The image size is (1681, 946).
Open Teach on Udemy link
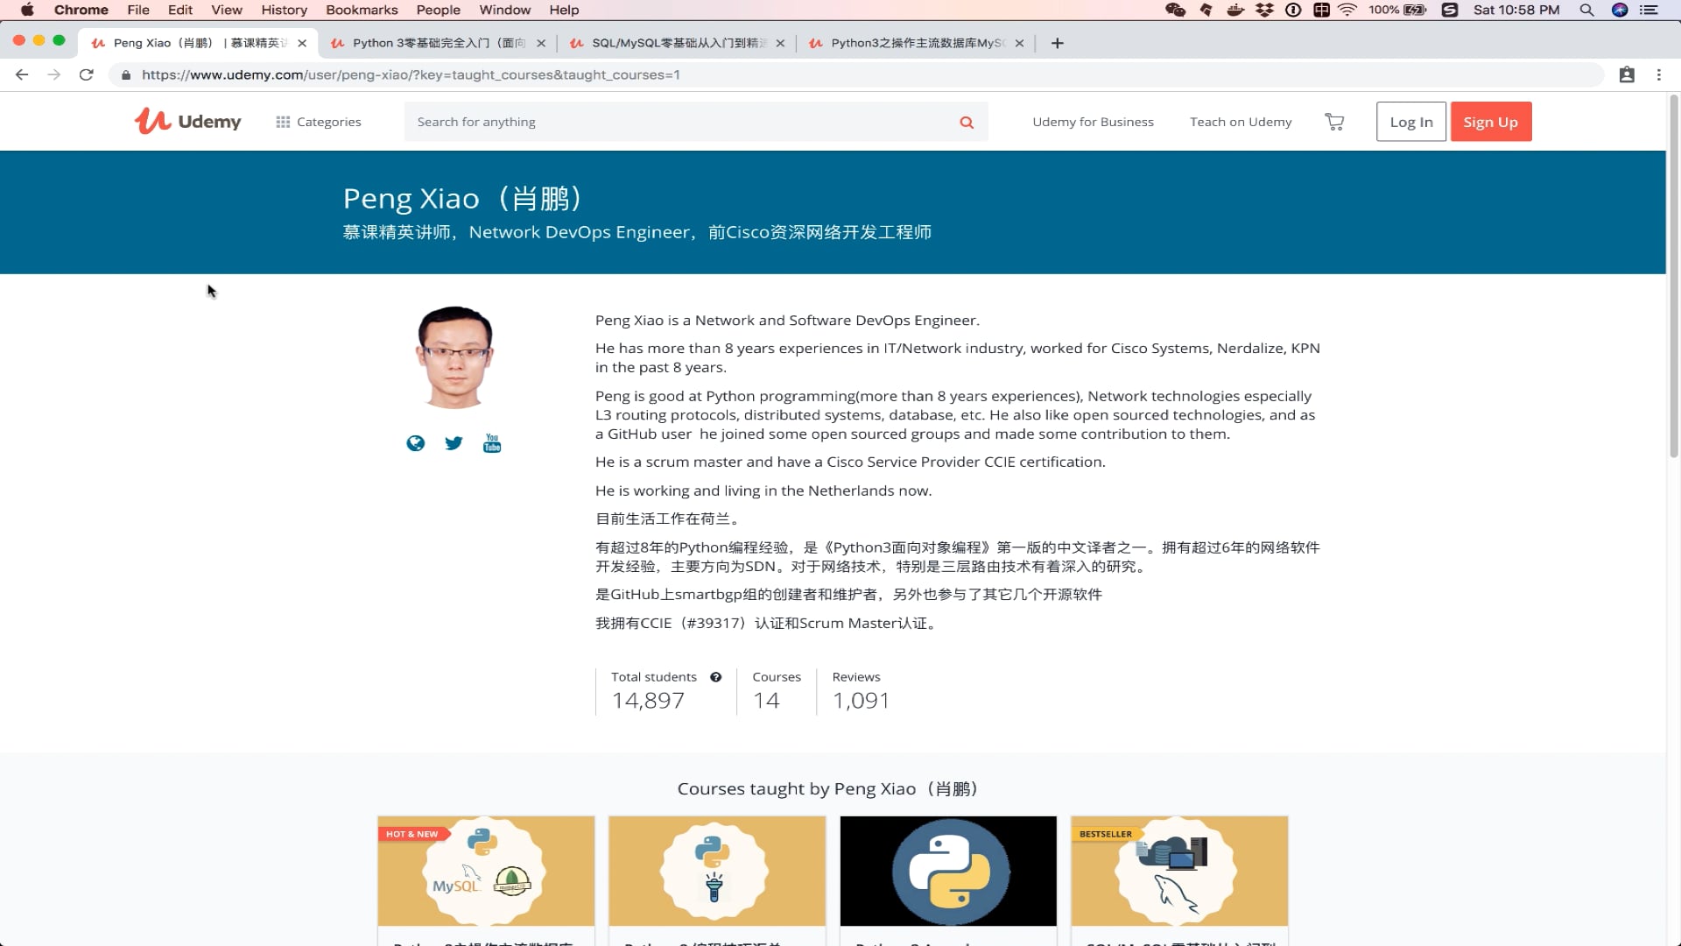click(1241, 122)
